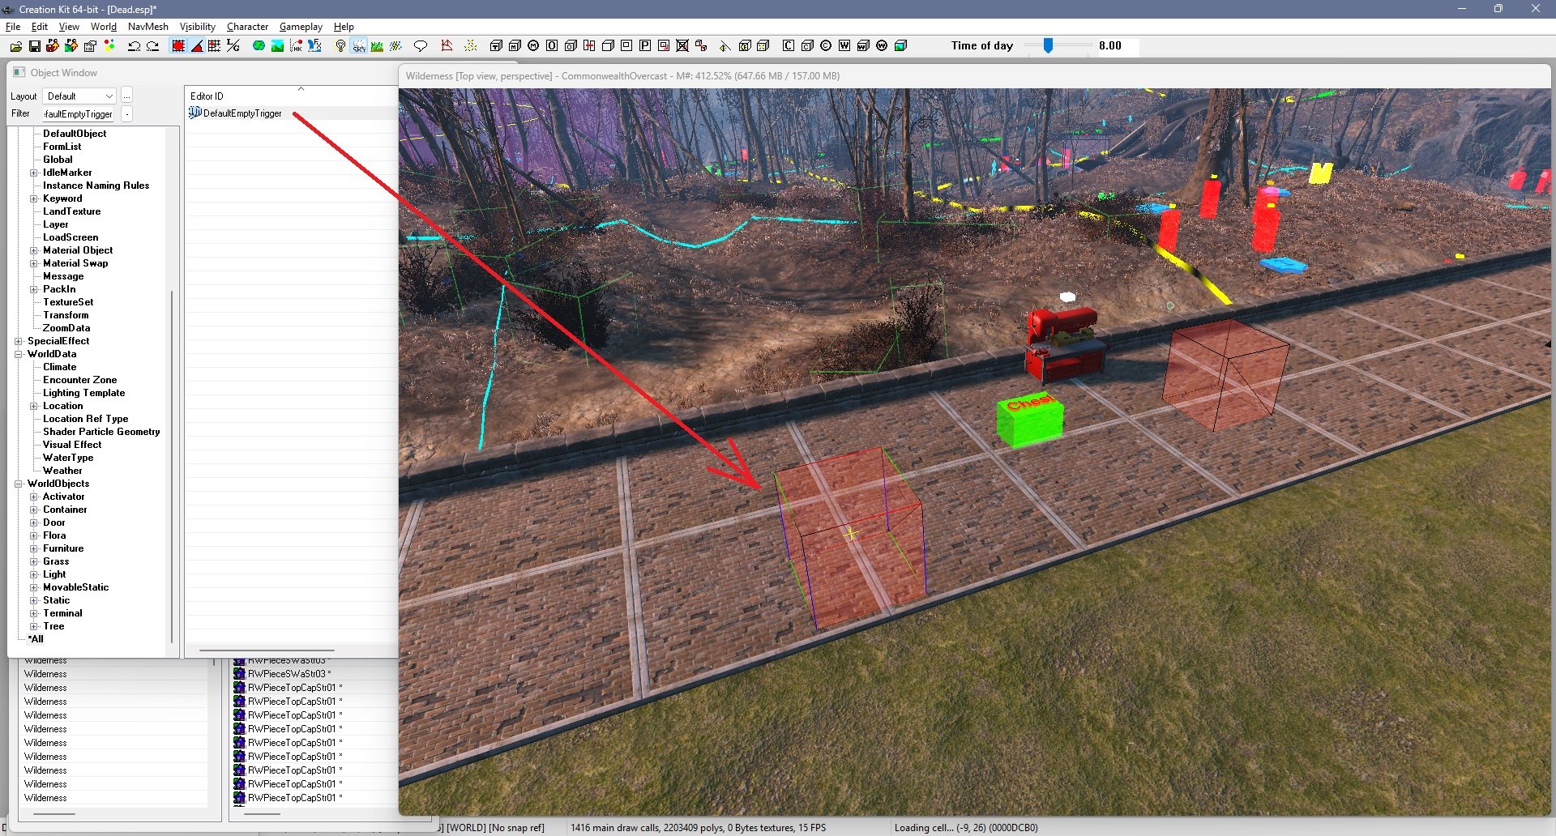Click the circled W toolbar icon
The height and width of the screenshot is (836, 1556).
point(882,46)
